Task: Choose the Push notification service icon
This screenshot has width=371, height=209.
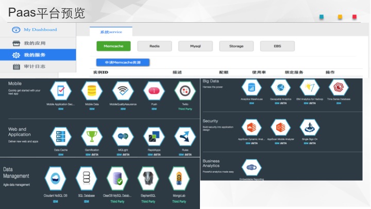Action: (154, 91)
